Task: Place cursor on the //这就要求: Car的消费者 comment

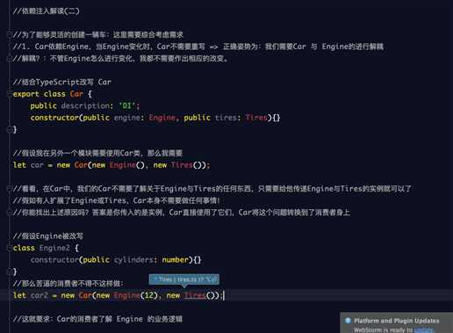Action: click(x=97, y=319)
